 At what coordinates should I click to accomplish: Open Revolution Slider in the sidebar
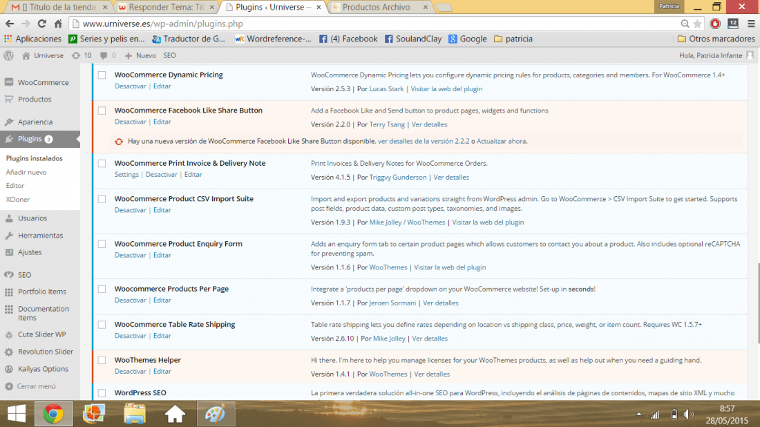[x=46, y=352]
